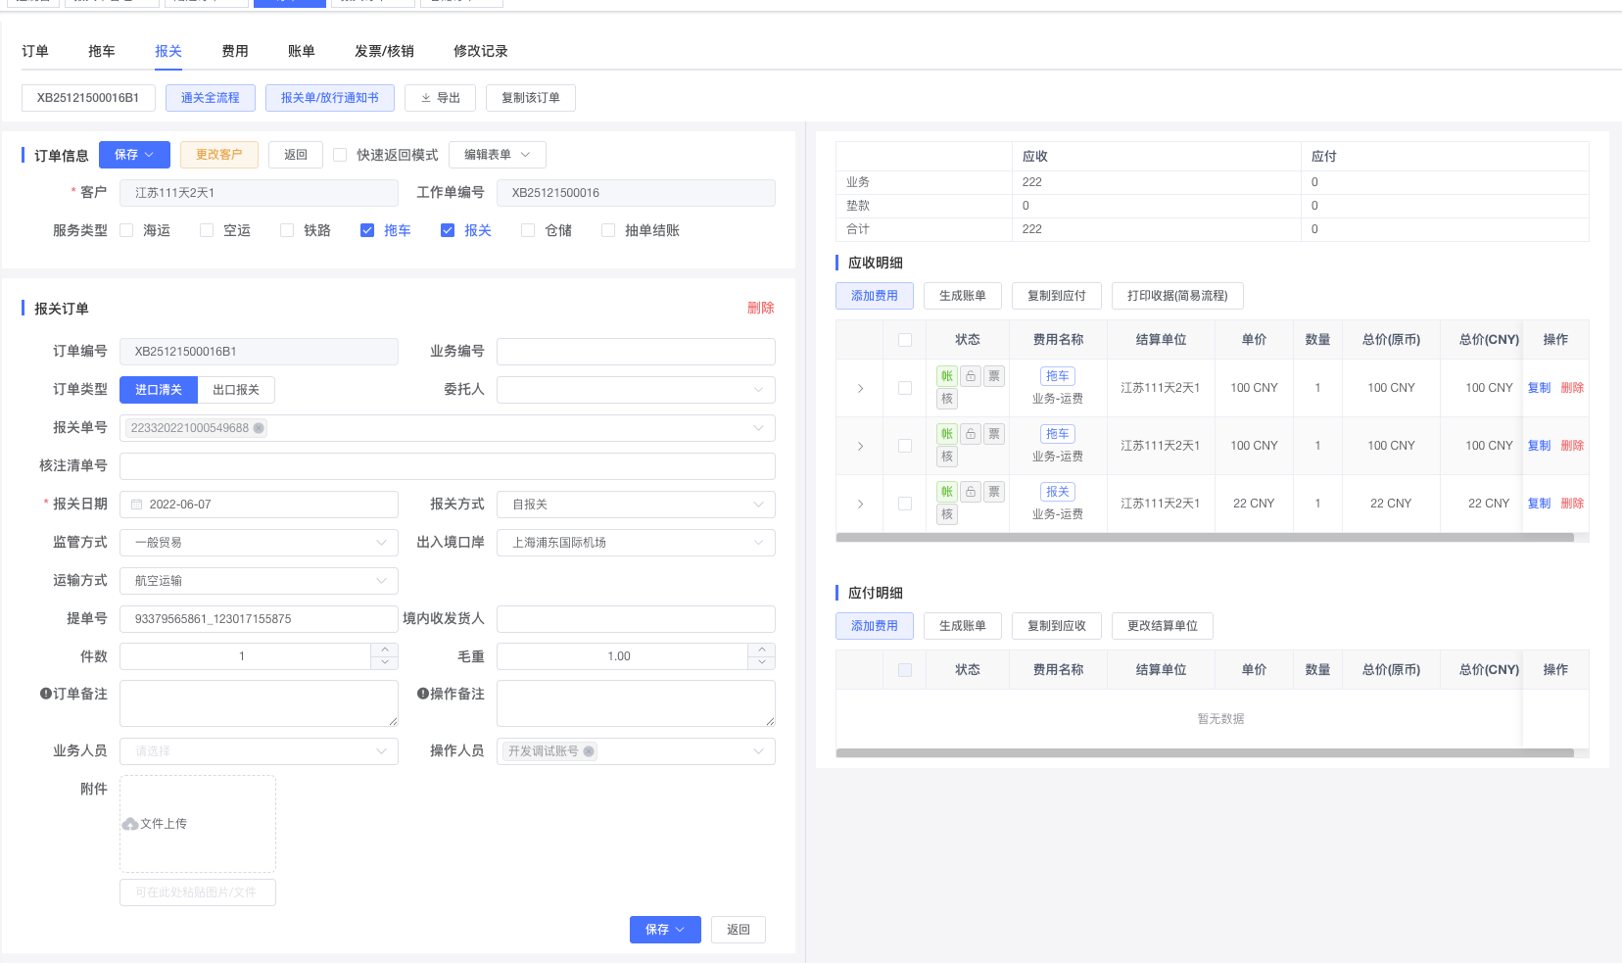Check the 海运 service type checkbox

pyautogui.click(x=126, y=229)
